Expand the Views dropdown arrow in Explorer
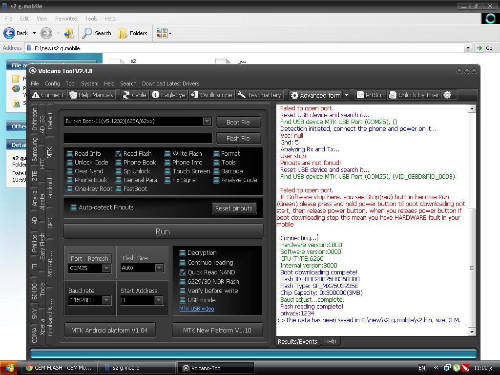This screenshot has width=500, height=375. point(170,33)
